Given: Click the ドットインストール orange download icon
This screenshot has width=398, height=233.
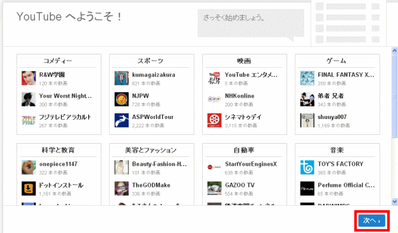Looking at the screenshot, I should click(29, 189).
